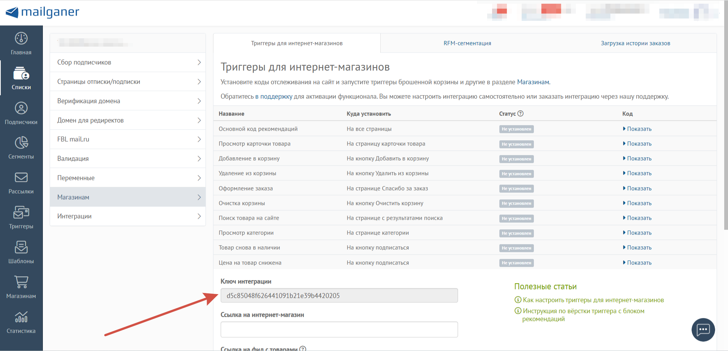Expand Валидация item

click(x=128, y=158)
